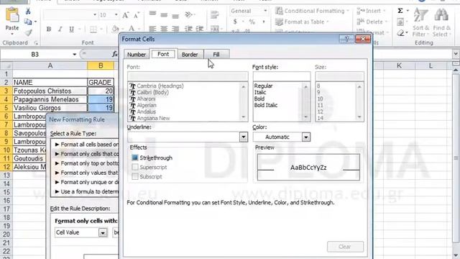Click the Shrink Font icon
Viewport: 460px width, 259px height.
137,15
